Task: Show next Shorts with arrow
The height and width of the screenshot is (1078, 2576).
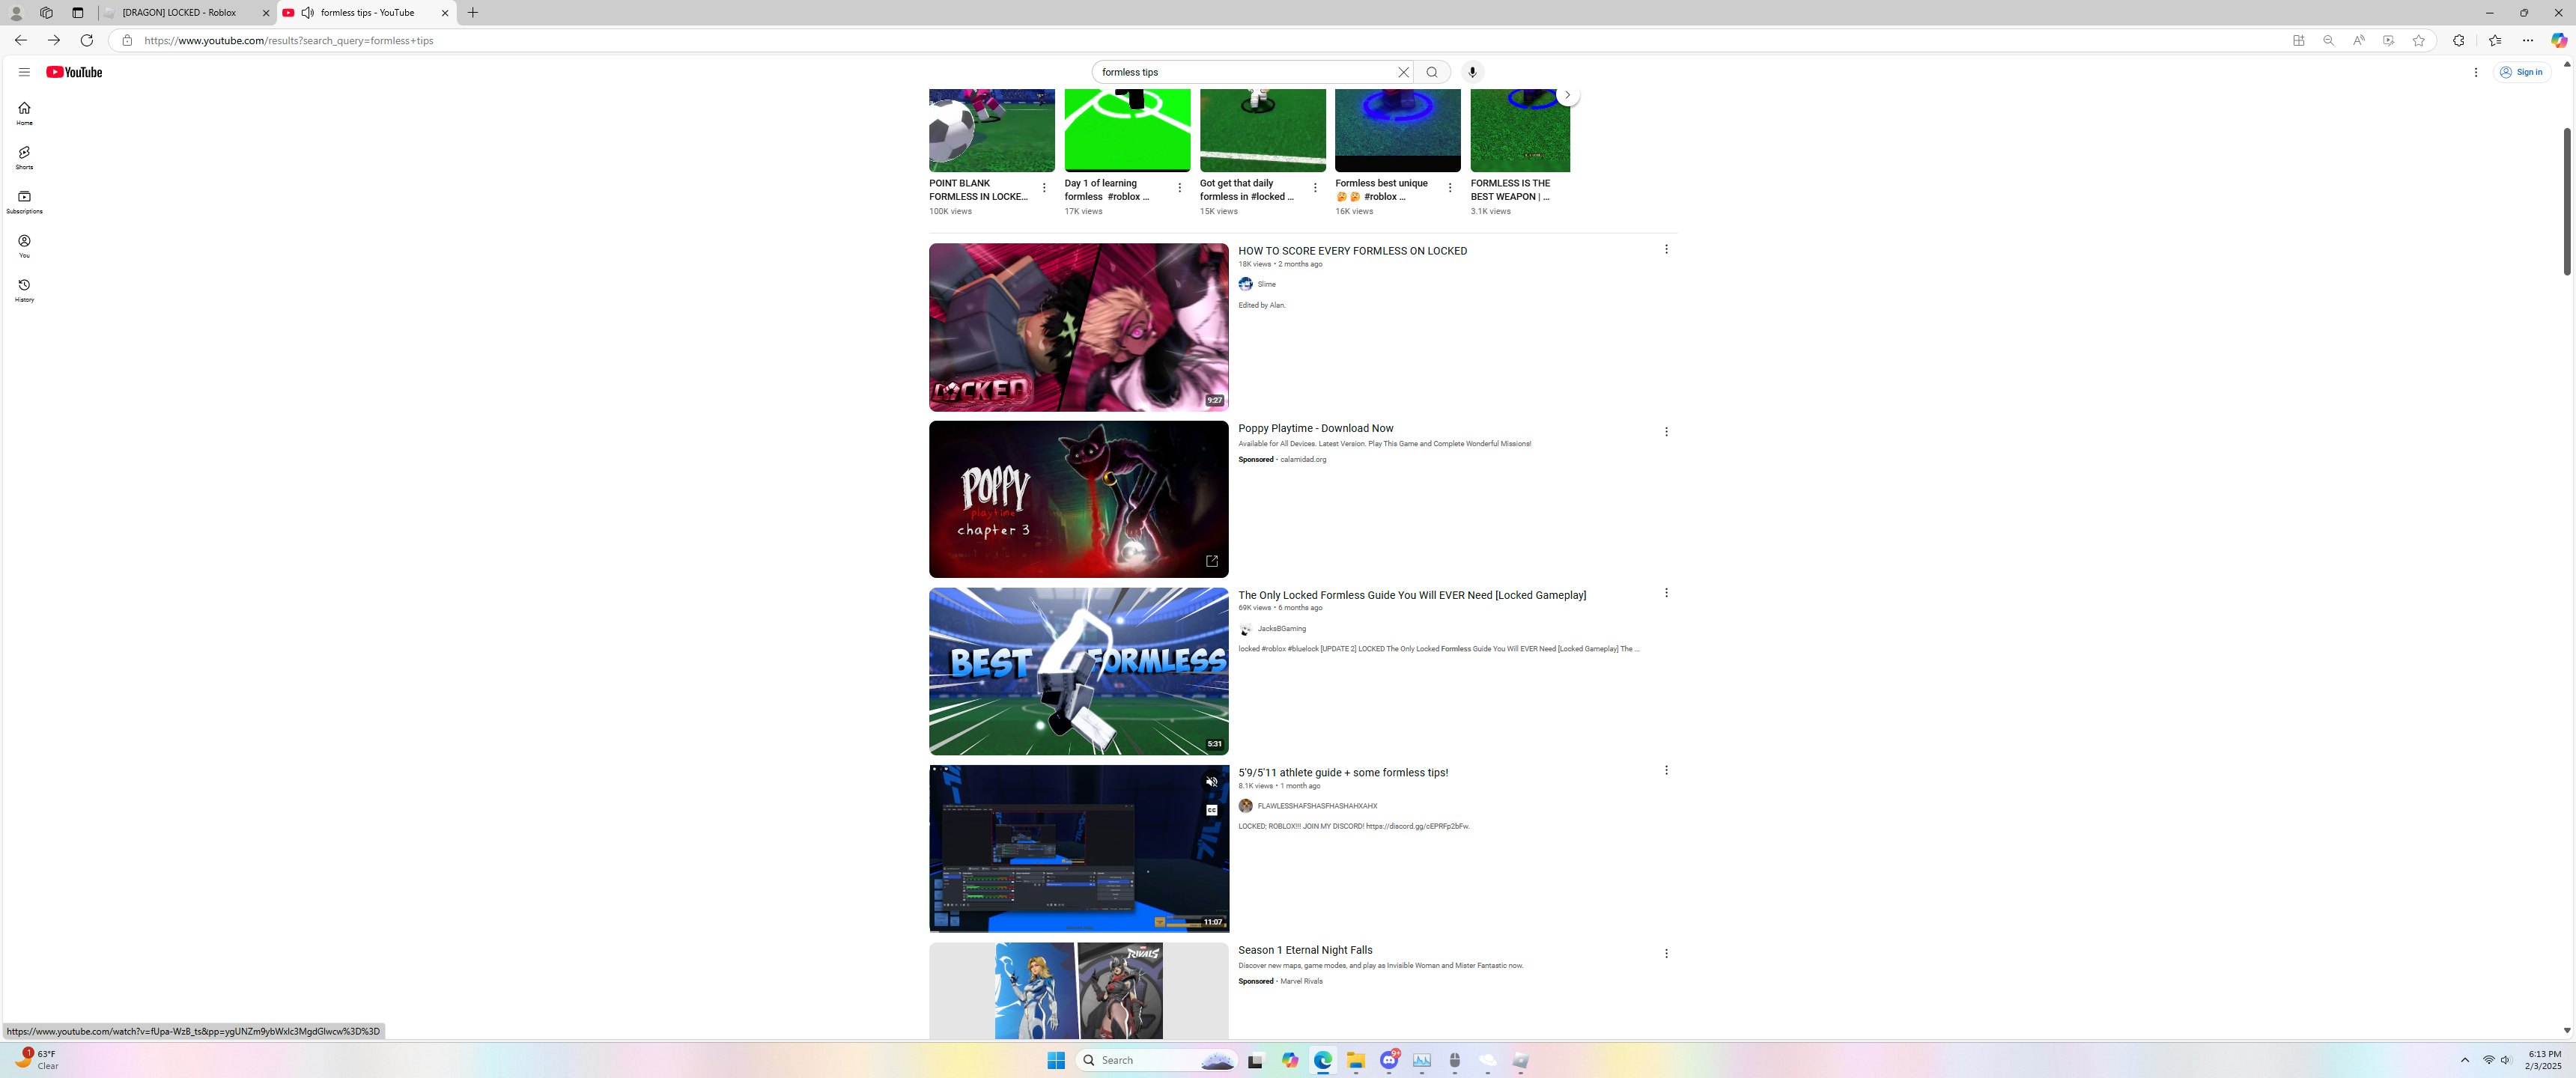Action: pos(1567,95)
